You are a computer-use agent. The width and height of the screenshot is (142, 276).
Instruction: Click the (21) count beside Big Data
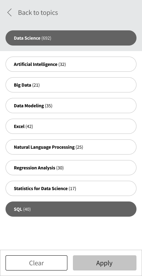(36, 85)
